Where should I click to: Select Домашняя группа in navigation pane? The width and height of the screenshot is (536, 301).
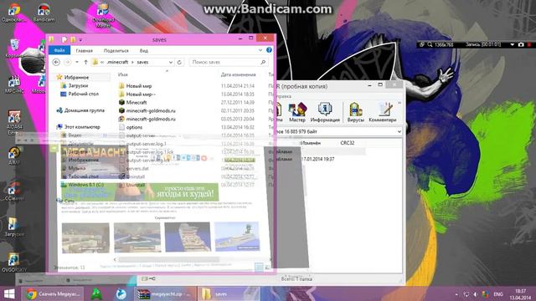(84, 110)
